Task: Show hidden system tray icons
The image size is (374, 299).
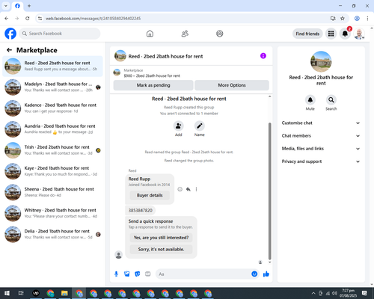Action: (313, 293)
